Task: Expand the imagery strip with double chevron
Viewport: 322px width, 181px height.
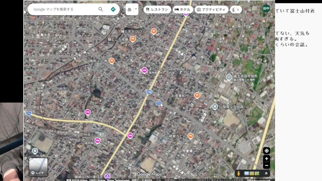Action: (266, 173)
